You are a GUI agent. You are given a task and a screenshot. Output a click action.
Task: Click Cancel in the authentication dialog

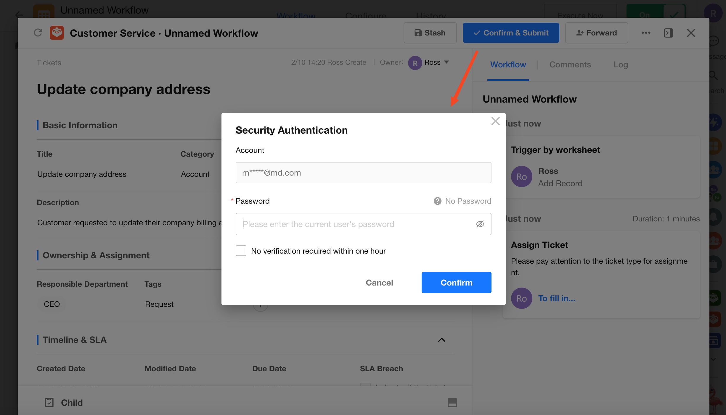pos(379,283)
